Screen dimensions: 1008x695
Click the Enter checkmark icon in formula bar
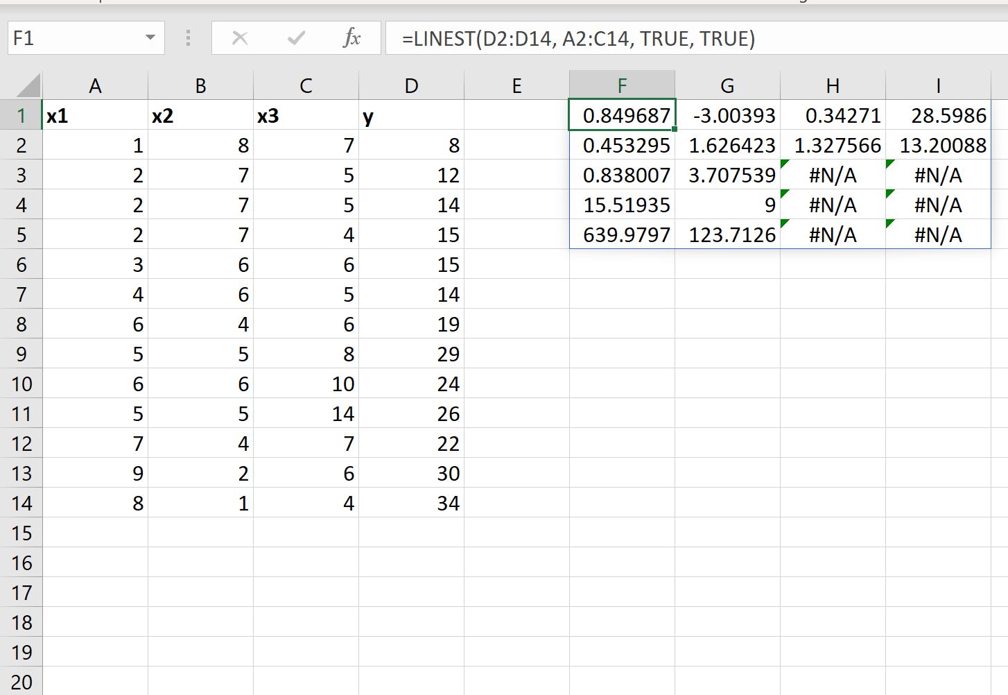[296, 39]
